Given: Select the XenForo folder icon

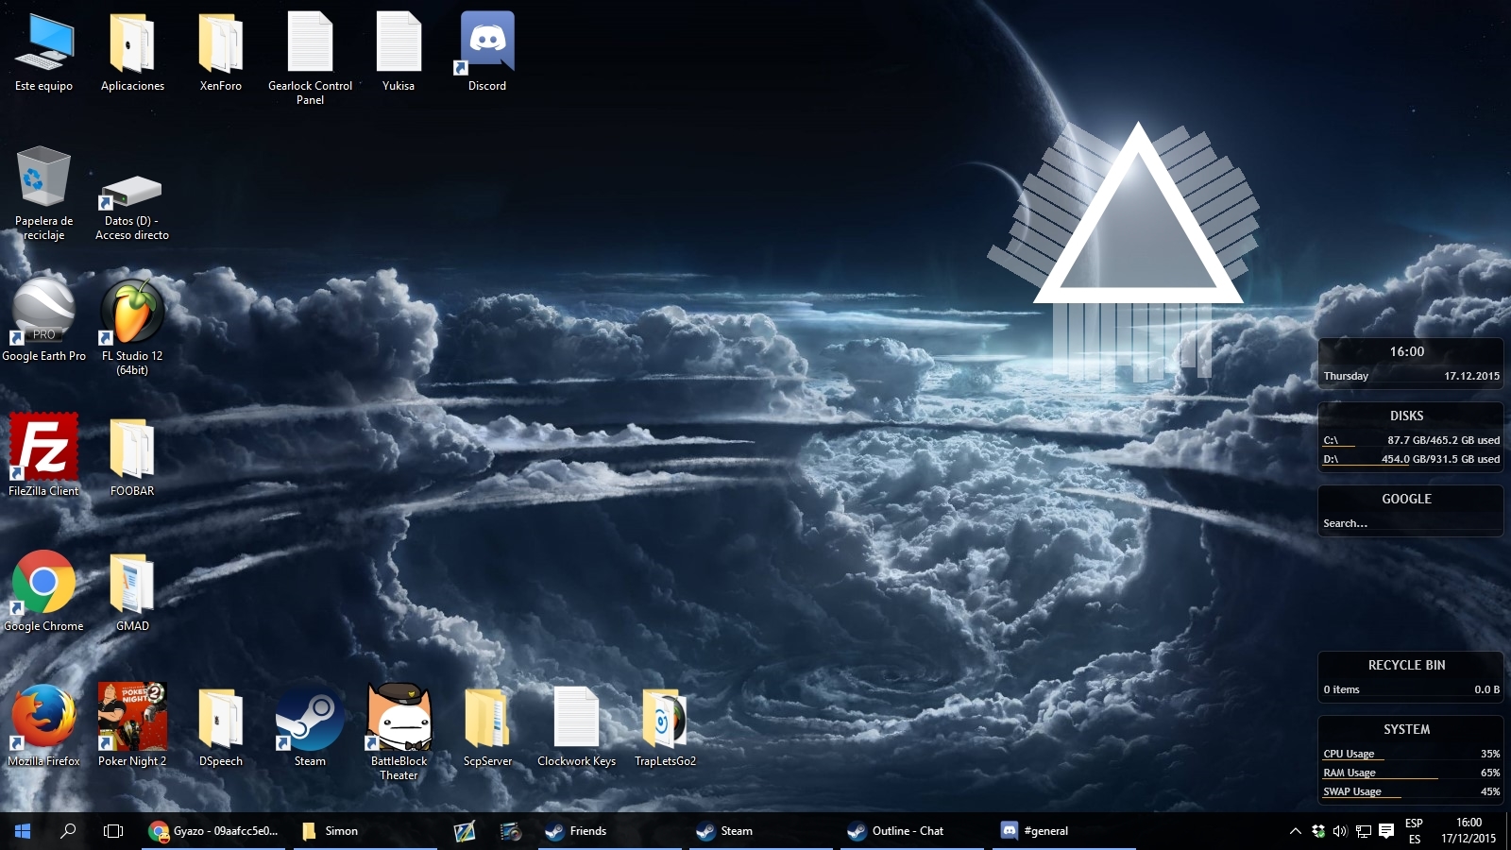Looking at the screenshot, I should (221, 43).
